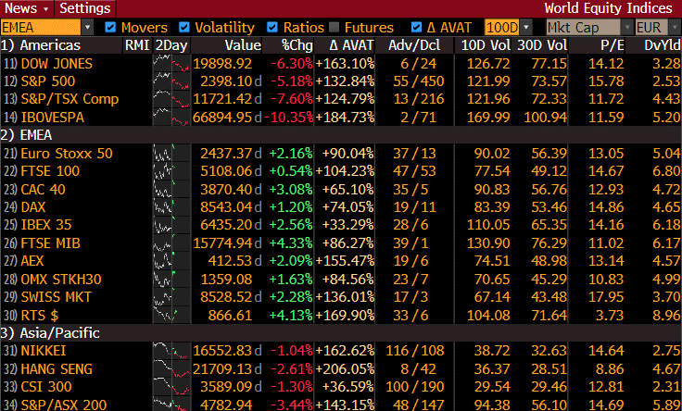Open the Euro Stoxx 50 index
This screenshot has width=682, height=411.
[x=67, y=154]
